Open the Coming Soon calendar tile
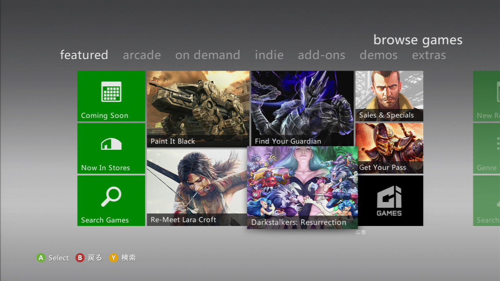Image resolution: width=500 pixels, height=281 pixels. [x=111, y=96]
